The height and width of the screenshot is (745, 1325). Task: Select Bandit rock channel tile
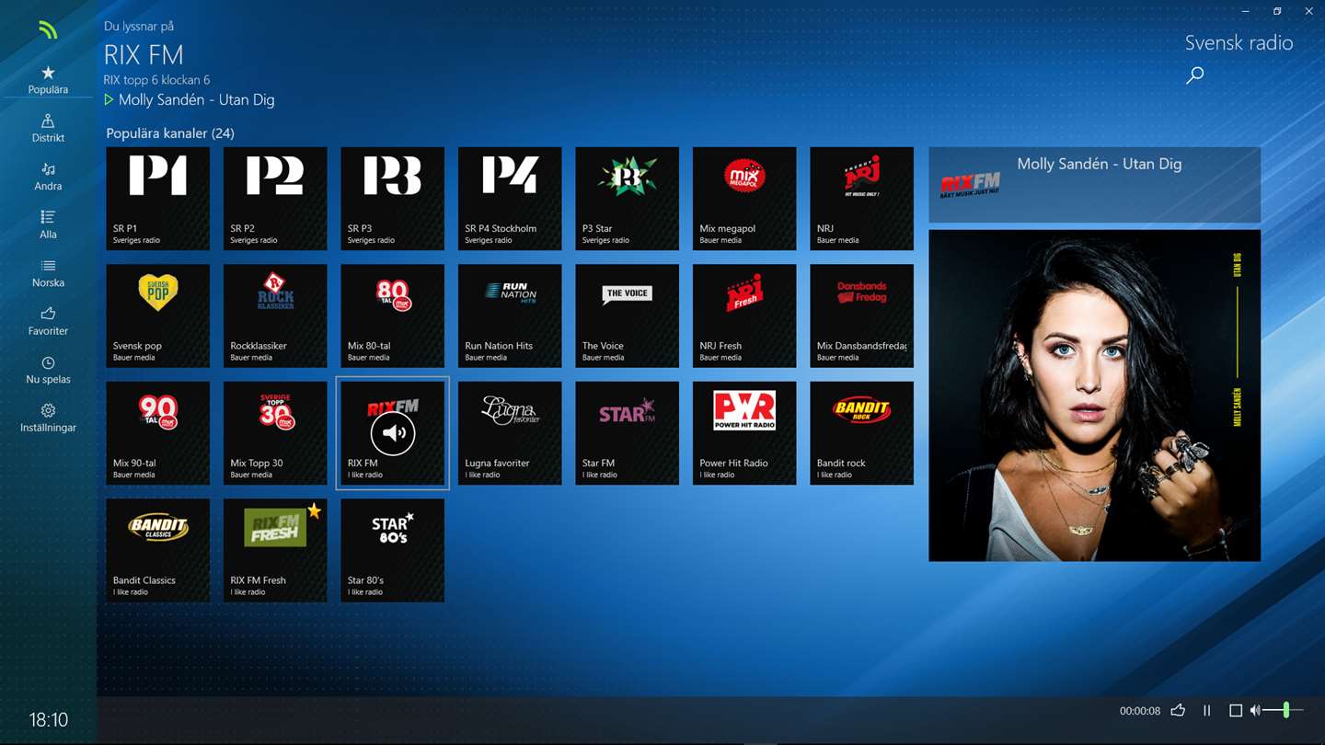(x=861, y=433)
